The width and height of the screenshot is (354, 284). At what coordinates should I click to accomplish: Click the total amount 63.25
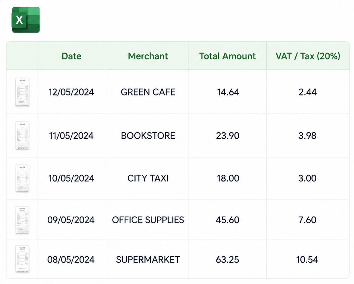pyautogui.click(x=227, y=260)
